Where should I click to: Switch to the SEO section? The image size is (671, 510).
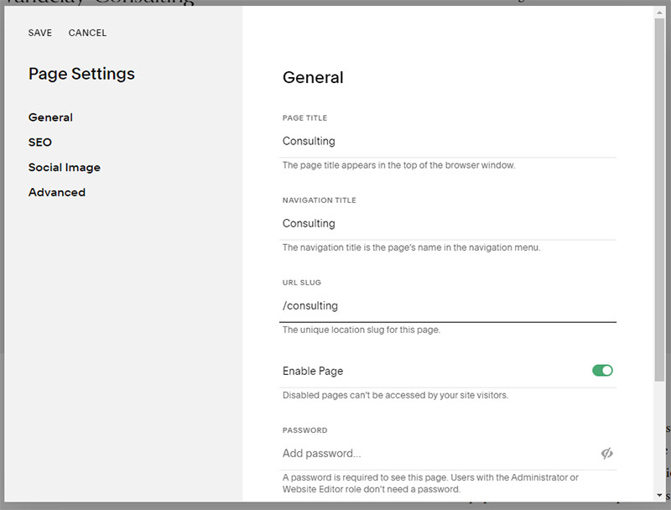39,143
